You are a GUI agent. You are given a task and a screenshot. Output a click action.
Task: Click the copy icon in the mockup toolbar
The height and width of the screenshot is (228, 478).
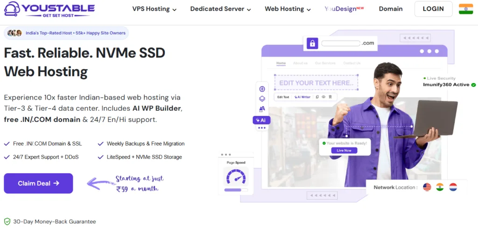coord(317,97)
